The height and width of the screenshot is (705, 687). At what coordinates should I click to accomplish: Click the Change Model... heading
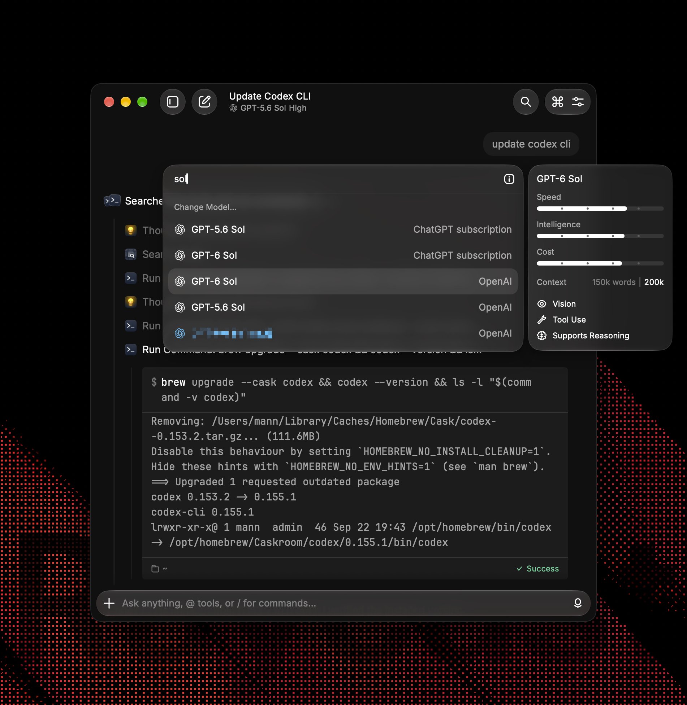click(x=205, y=207)
